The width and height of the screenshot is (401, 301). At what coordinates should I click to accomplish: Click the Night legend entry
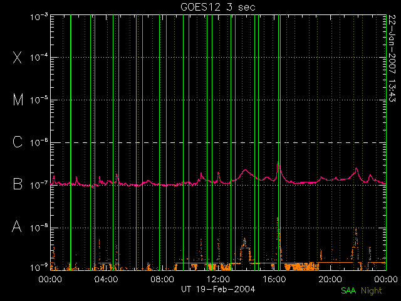pos(372,290)
